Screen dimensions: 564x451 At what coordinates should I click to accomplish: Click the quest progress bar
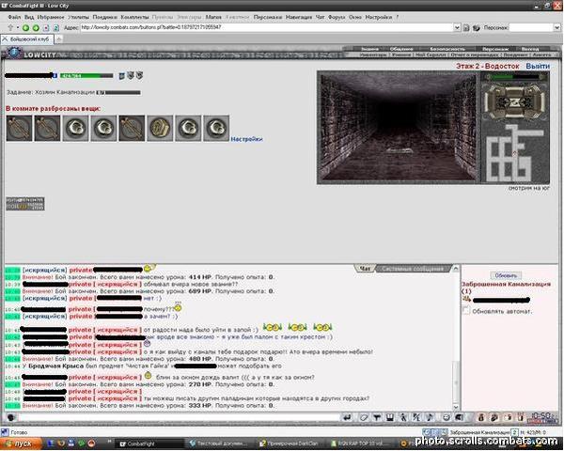click(x=118, y=92)
